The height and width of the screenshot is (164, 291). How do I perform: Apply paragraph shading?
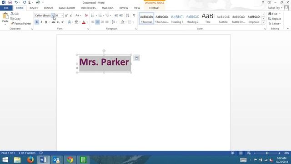(x=122, y=22)
